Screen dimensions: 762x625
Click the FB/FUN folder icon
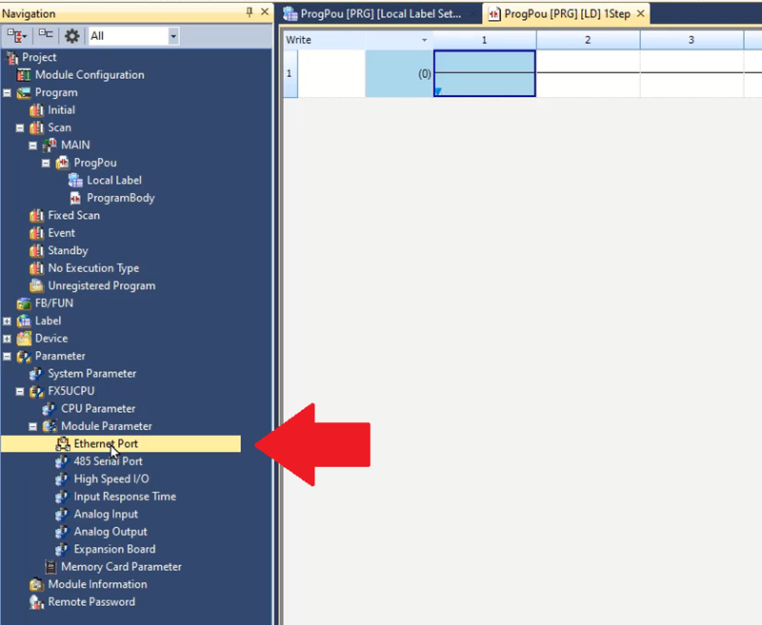pos(23,303)
